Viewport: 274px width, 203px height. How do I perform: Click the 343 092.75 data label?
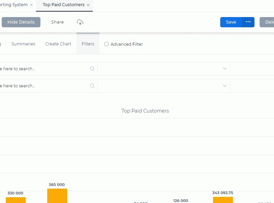223,193
